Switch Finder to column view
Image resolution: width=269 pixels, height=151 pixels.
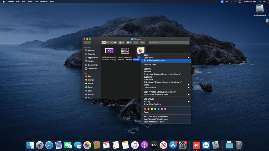(x=111, y=42)
